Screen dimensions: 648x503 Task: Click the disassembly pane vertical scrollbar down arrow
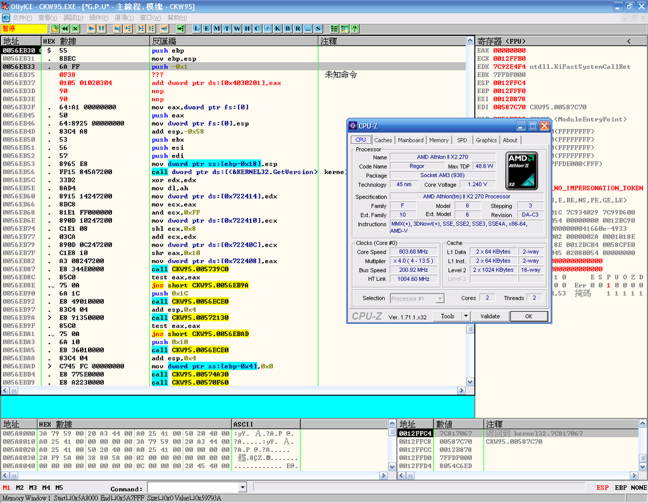coord(470,382)
